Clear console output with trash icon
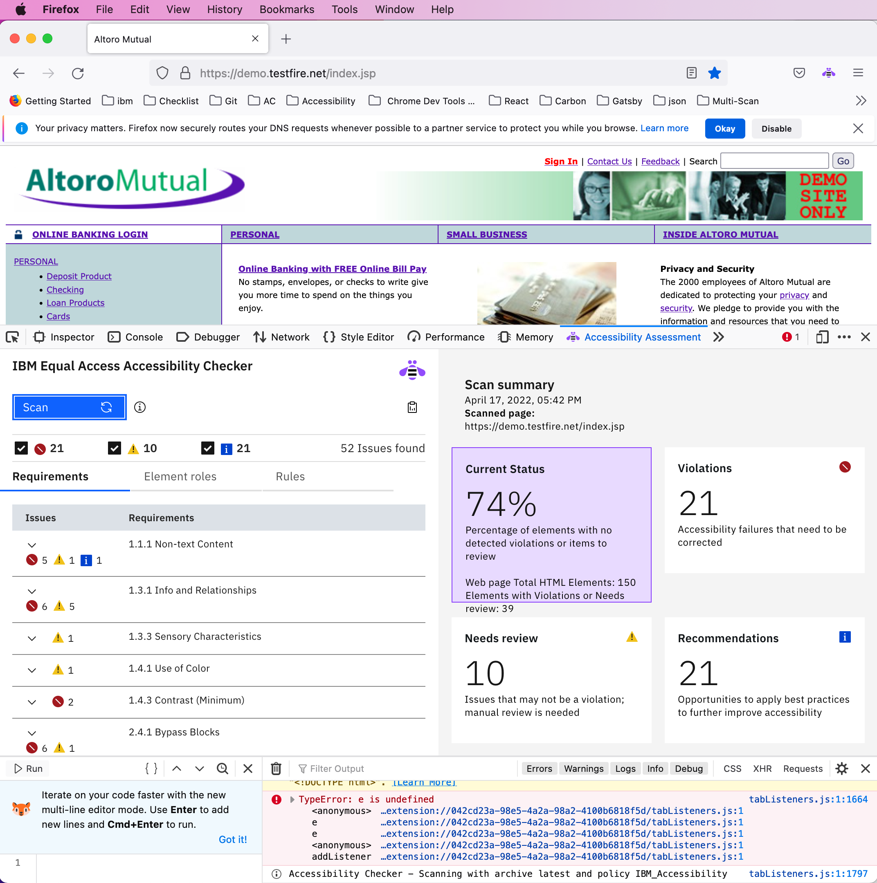Screen dimensions: 877x883 (276, 769)
